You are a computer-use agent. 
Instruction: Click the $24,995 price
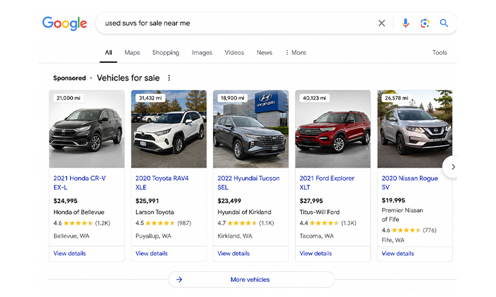point(65,201)
